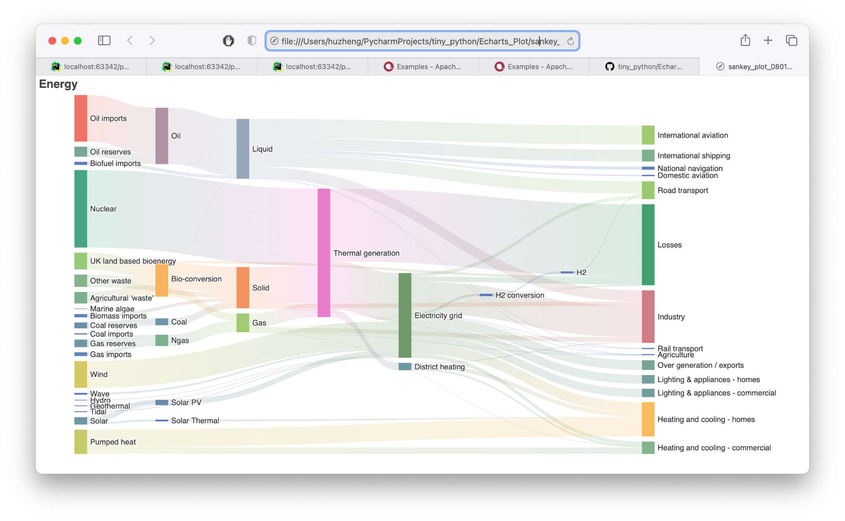
Task: Open a new browser tab
Action: (x=768, y=40)
